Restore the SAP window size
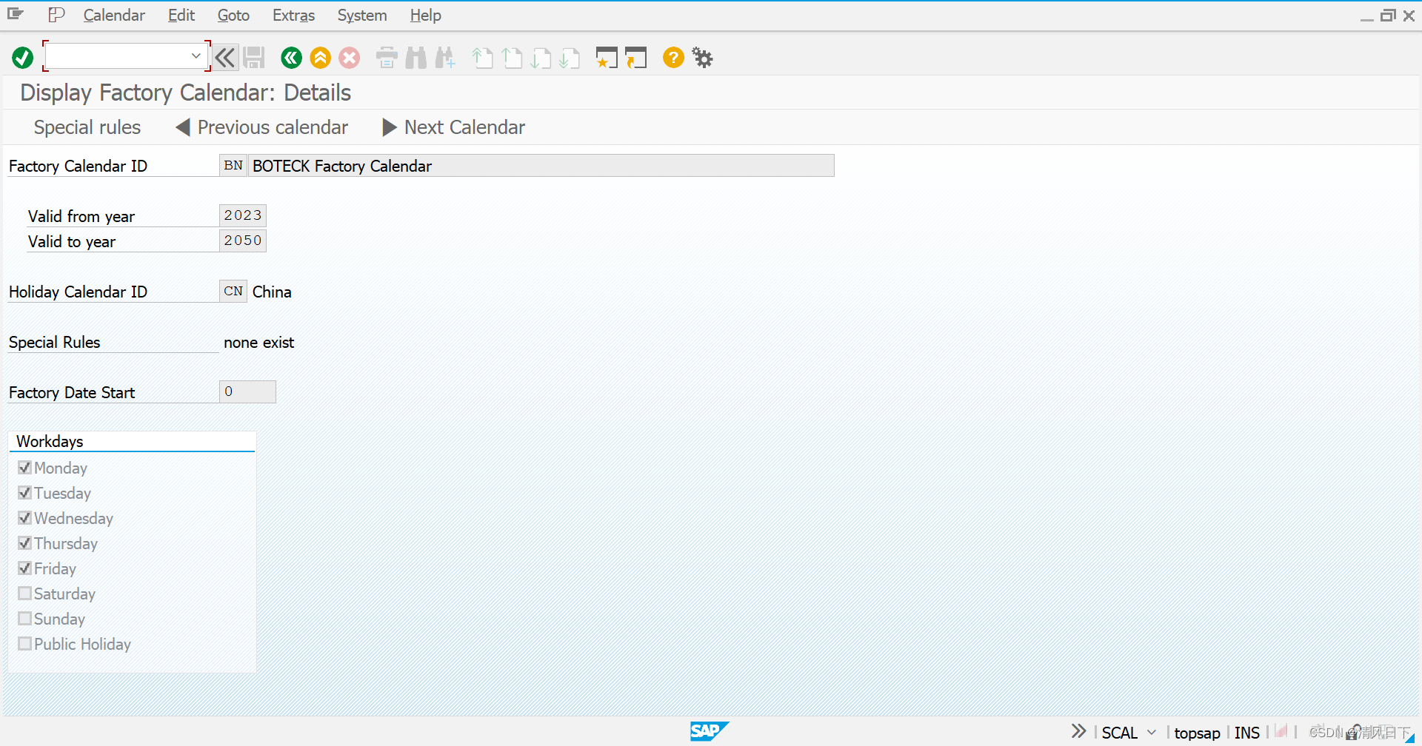The height and width of the screenshot is (746, 1422). 1388,15
